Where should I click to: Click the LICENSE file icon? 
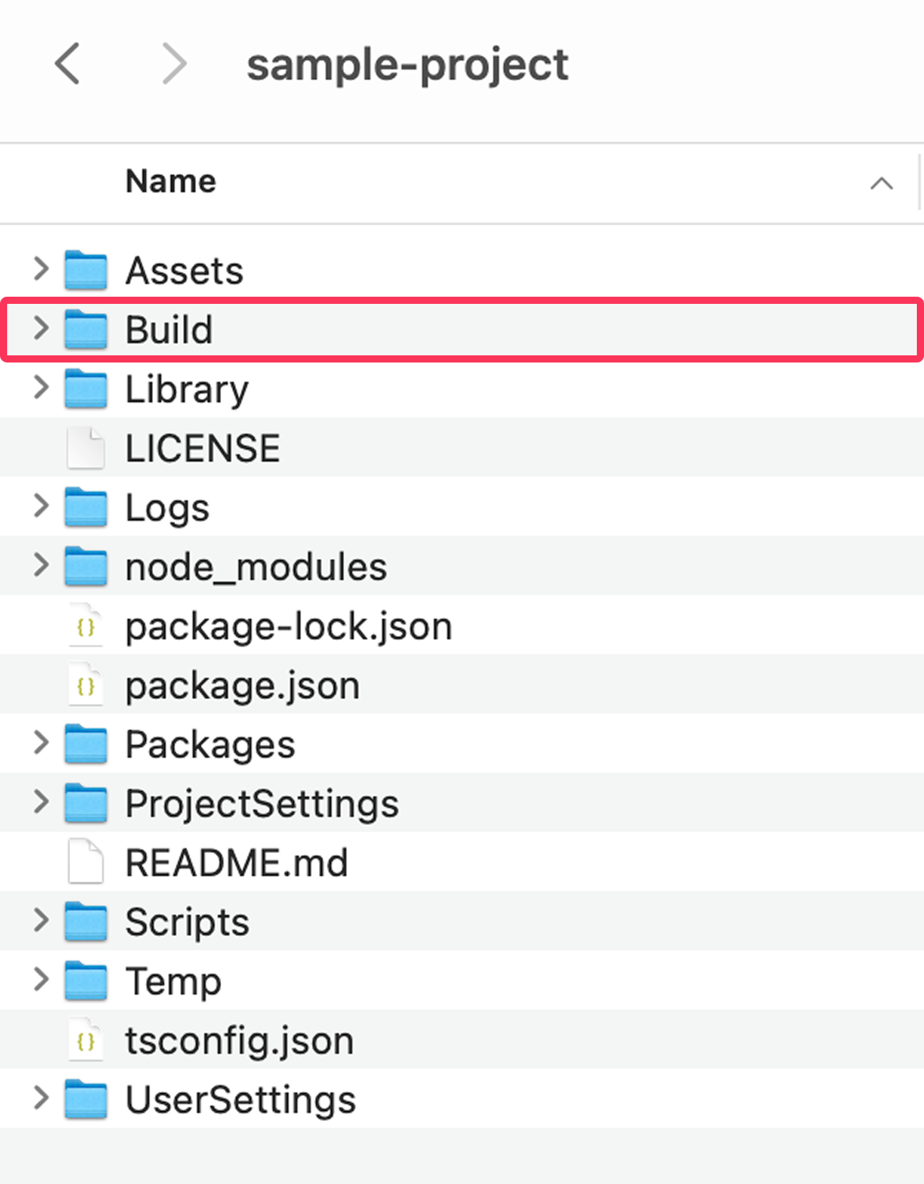[86, 448]
